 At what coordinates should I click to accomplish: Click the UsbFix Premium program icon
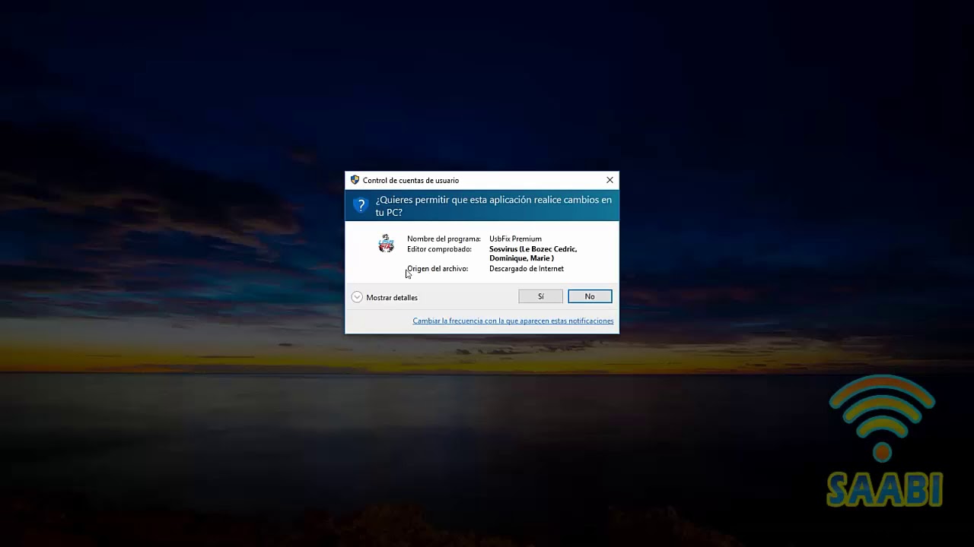coord(387,243)
